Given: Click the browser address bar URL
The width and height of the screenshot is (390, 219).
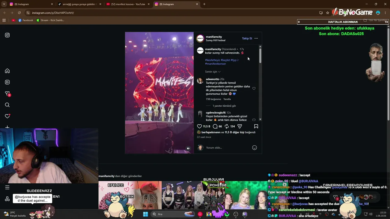Looking at the screenshot, I should [x=53, y=13].
